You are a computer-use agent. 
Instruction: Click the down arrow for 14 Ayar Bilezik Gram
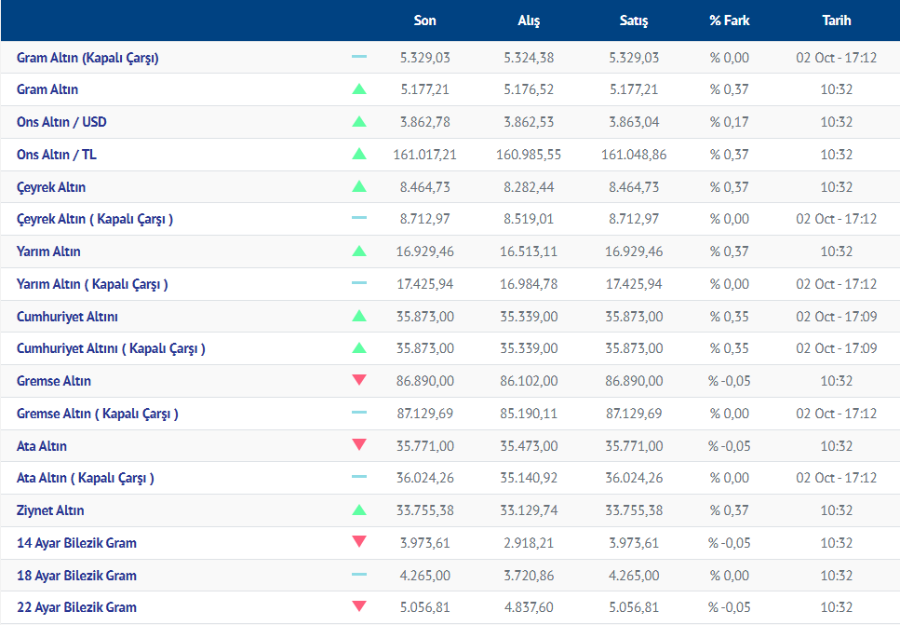[x=359, y=542]
